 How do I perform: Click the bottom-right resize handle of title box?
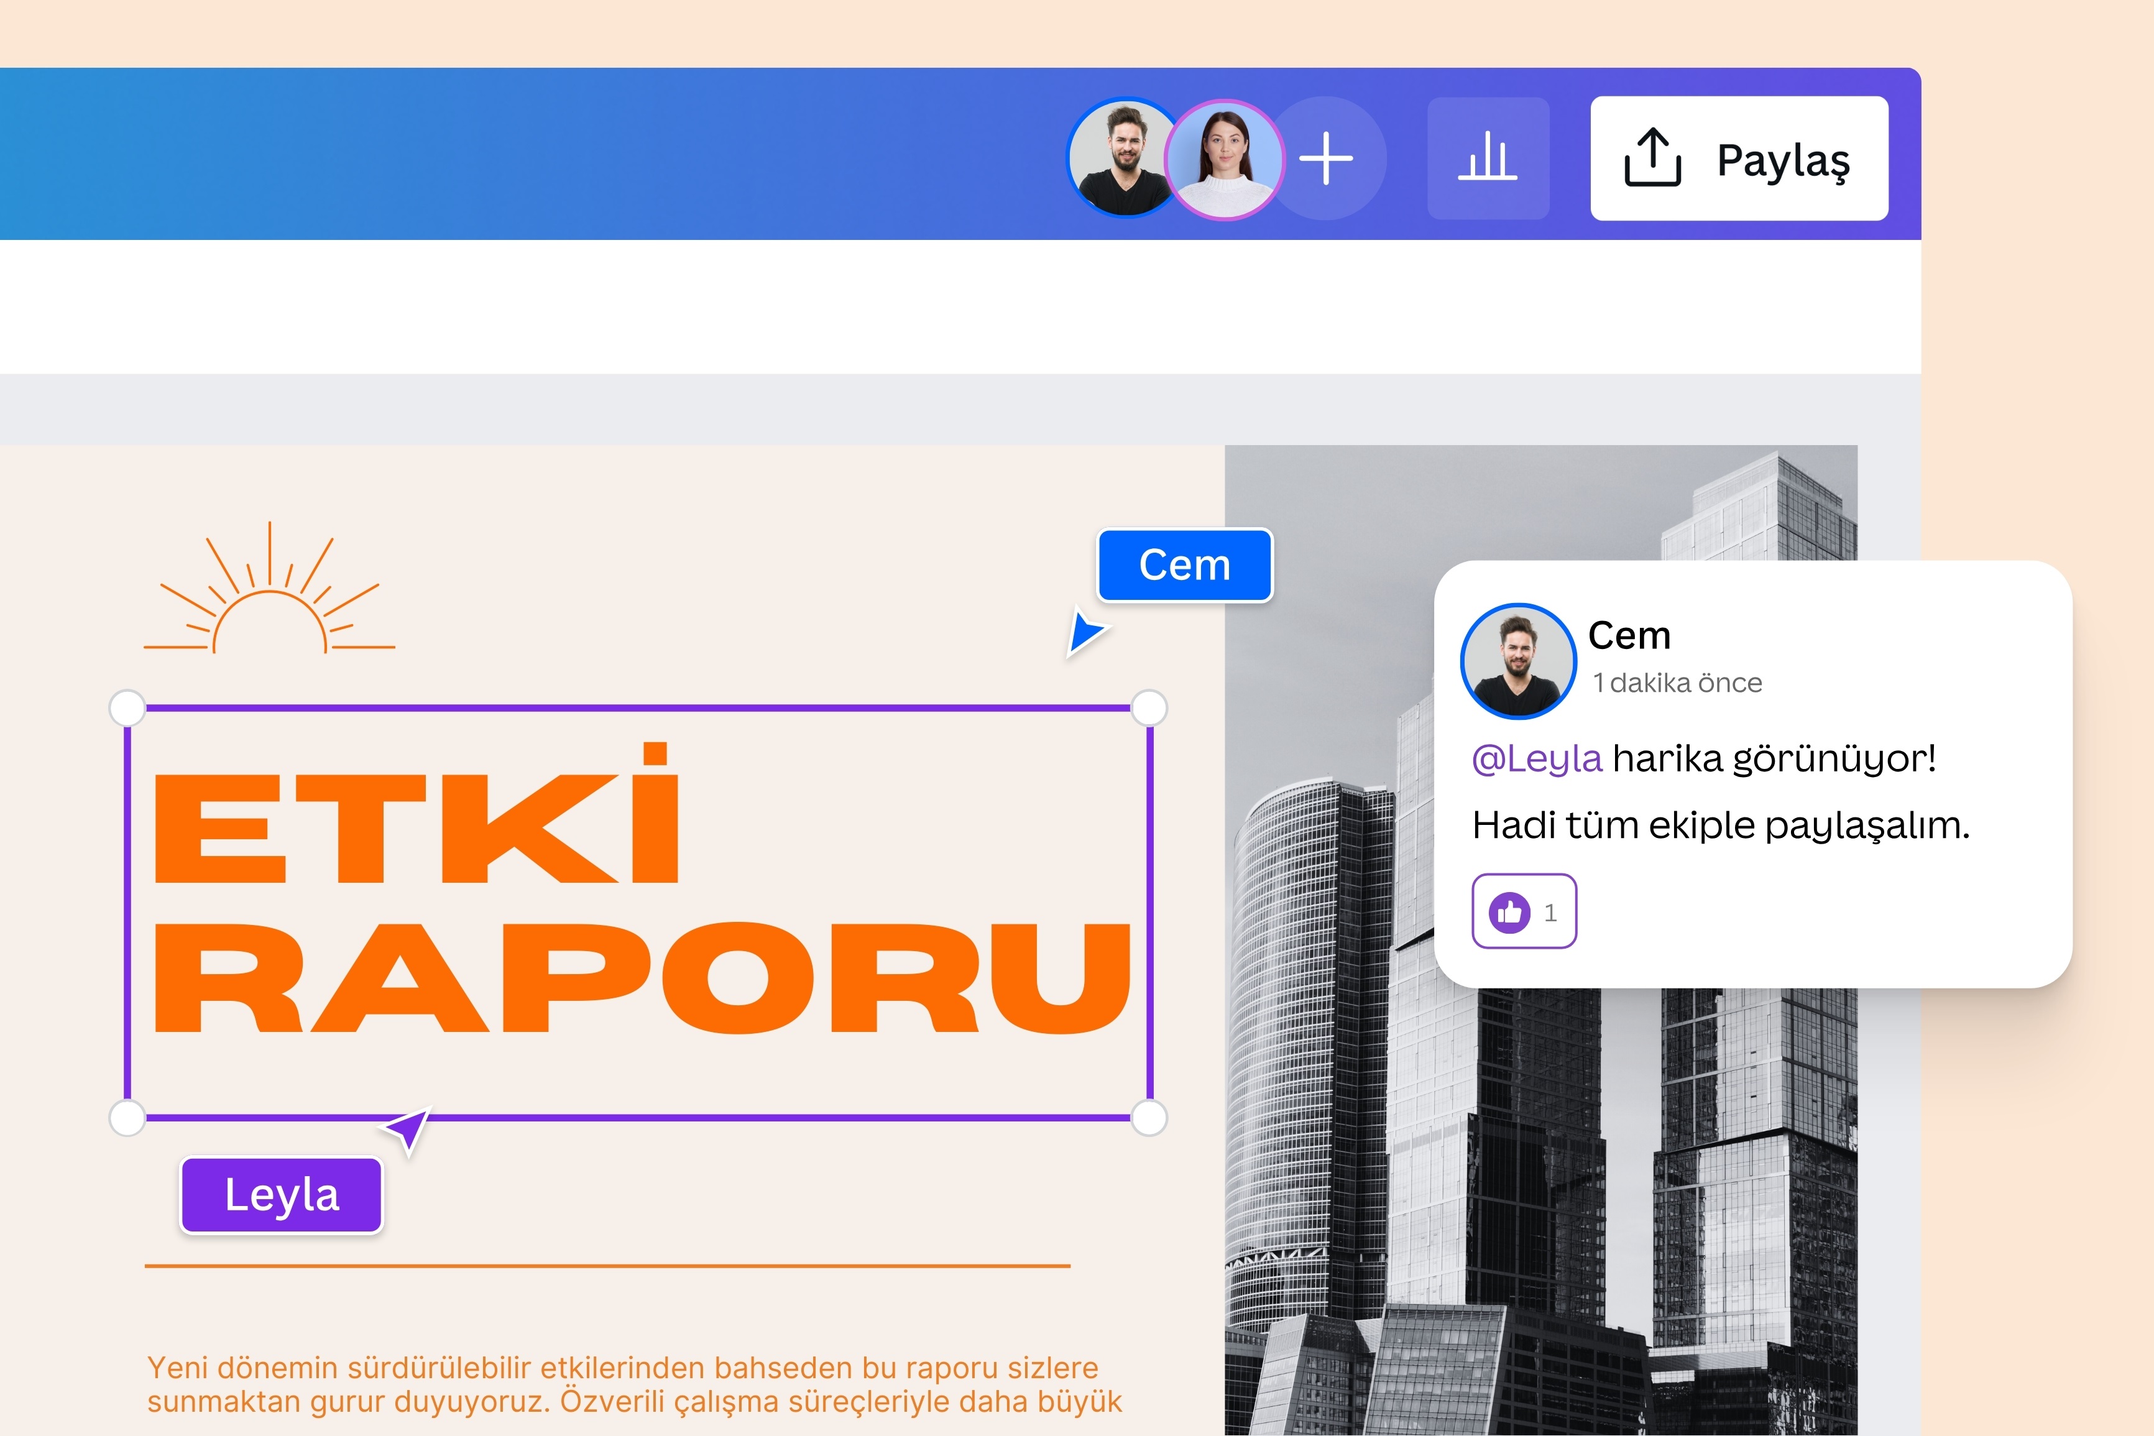tap(1149, 1118)
